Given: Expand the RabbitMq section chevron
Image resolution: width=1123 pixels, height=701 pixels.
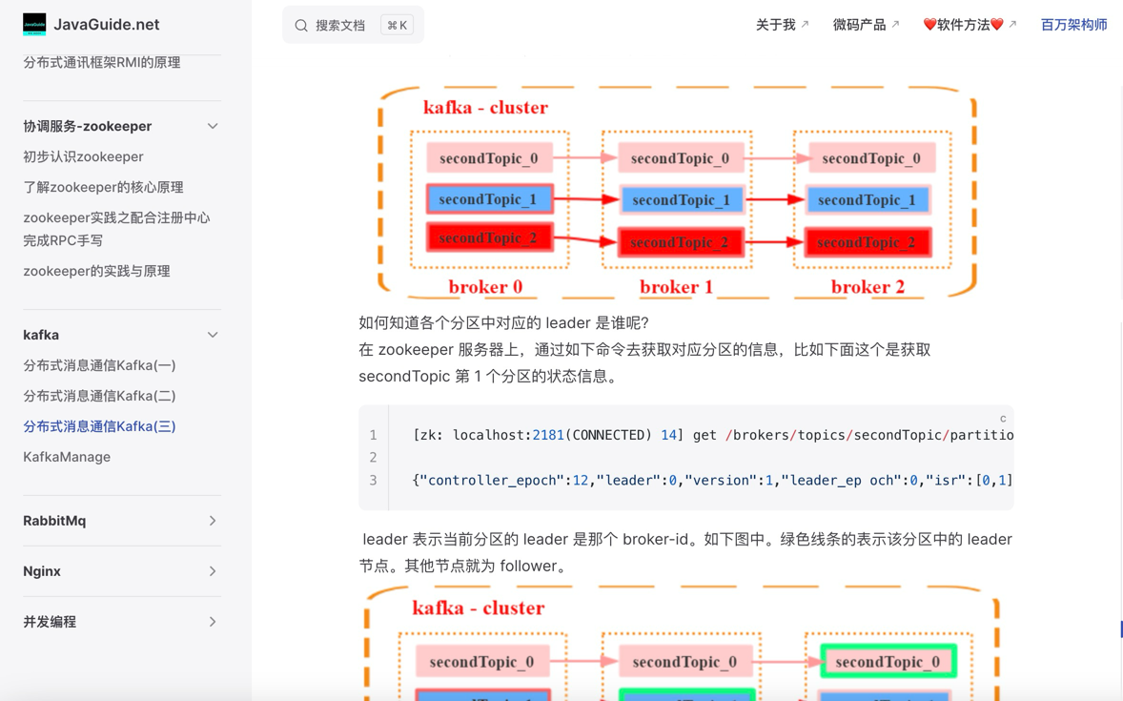Looking at the screenshot, I should coord(213,521).
